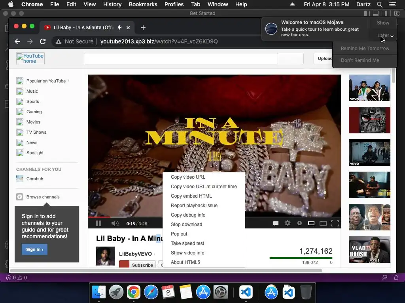Click the Spotlight guide icon
Image resolution: width=405 pixels, height=303 pixels.
pos(20,153)
